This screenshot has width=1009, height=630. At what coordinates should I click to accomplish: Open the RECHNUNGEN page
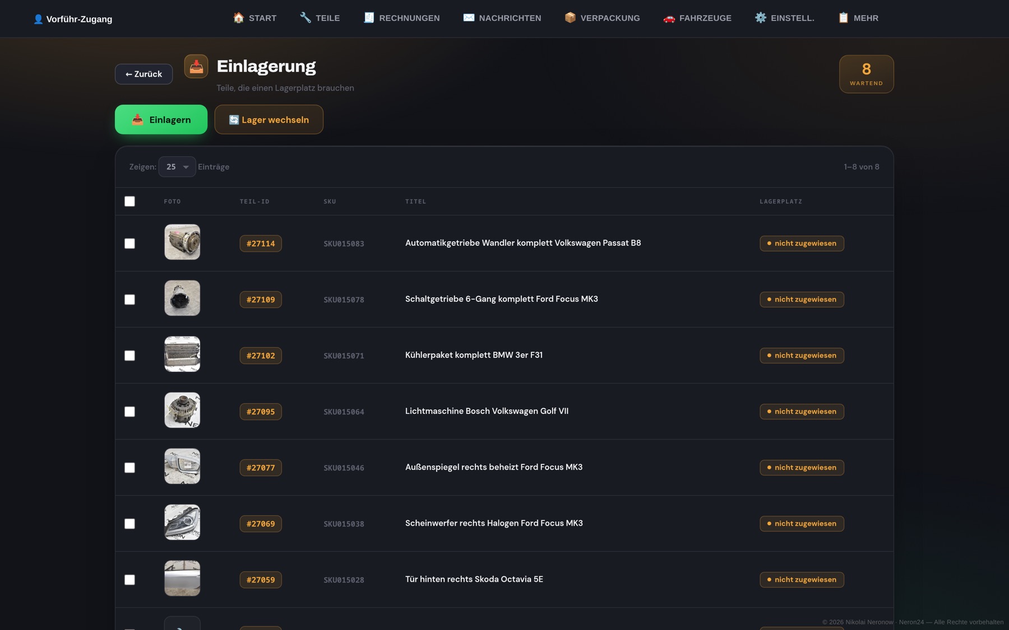402,18
